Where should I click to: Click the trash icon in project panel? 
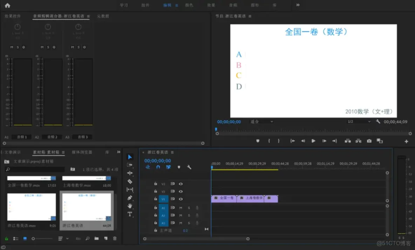coord(115,238)
